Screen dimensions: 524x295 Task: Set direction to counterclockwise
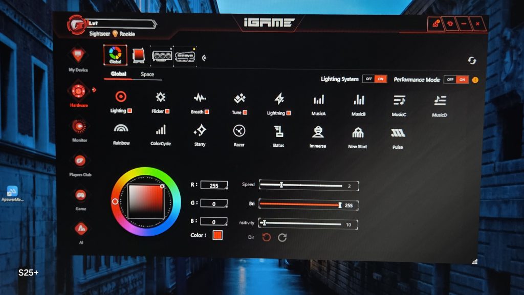point(266,237)
